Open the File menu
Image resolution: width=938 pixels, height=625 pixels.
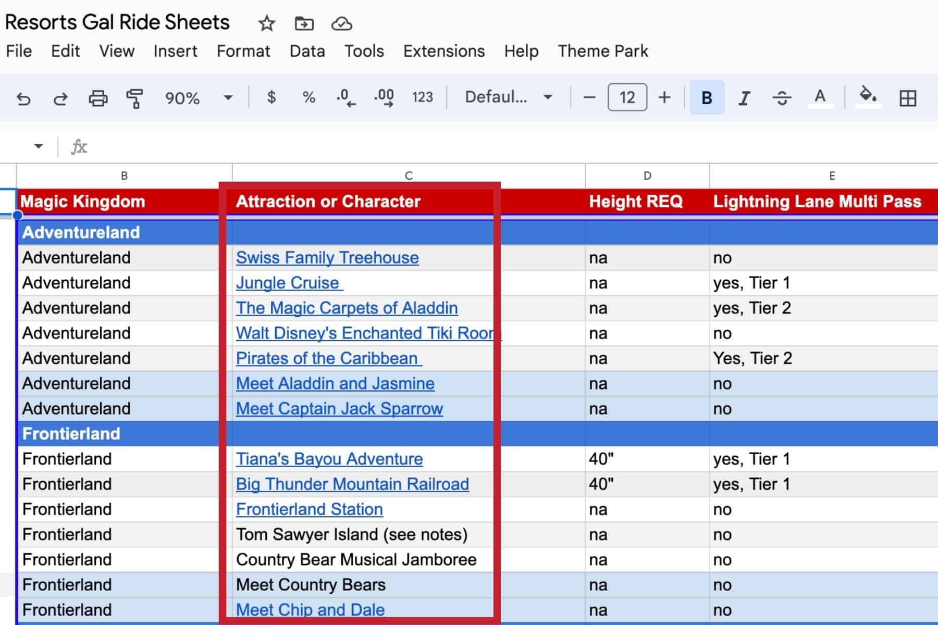coord(19,51)
